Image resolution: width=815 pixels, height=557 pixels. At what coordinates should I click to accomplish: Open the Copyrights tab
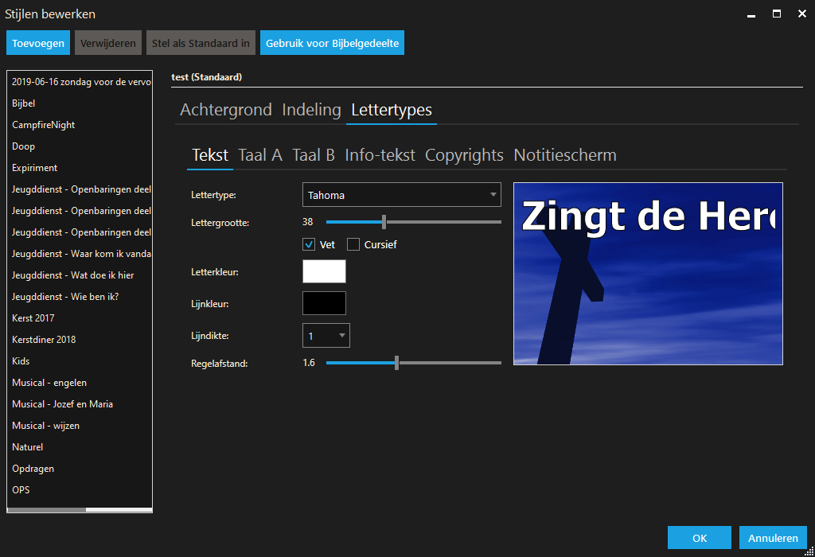click(464, 155)
